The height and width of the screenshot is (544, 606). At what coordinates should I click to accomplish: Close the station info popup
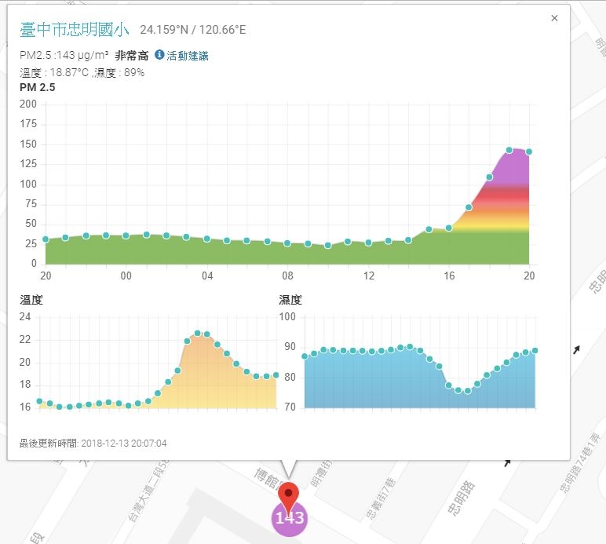tap(554, 18)
